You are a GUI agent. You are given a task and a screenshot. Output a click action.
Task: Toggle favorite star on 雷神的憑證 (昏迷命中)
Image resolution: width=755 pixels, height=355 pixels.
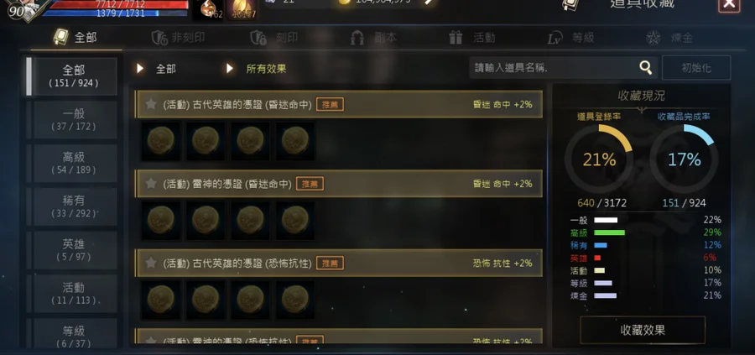tap(151, 184)
